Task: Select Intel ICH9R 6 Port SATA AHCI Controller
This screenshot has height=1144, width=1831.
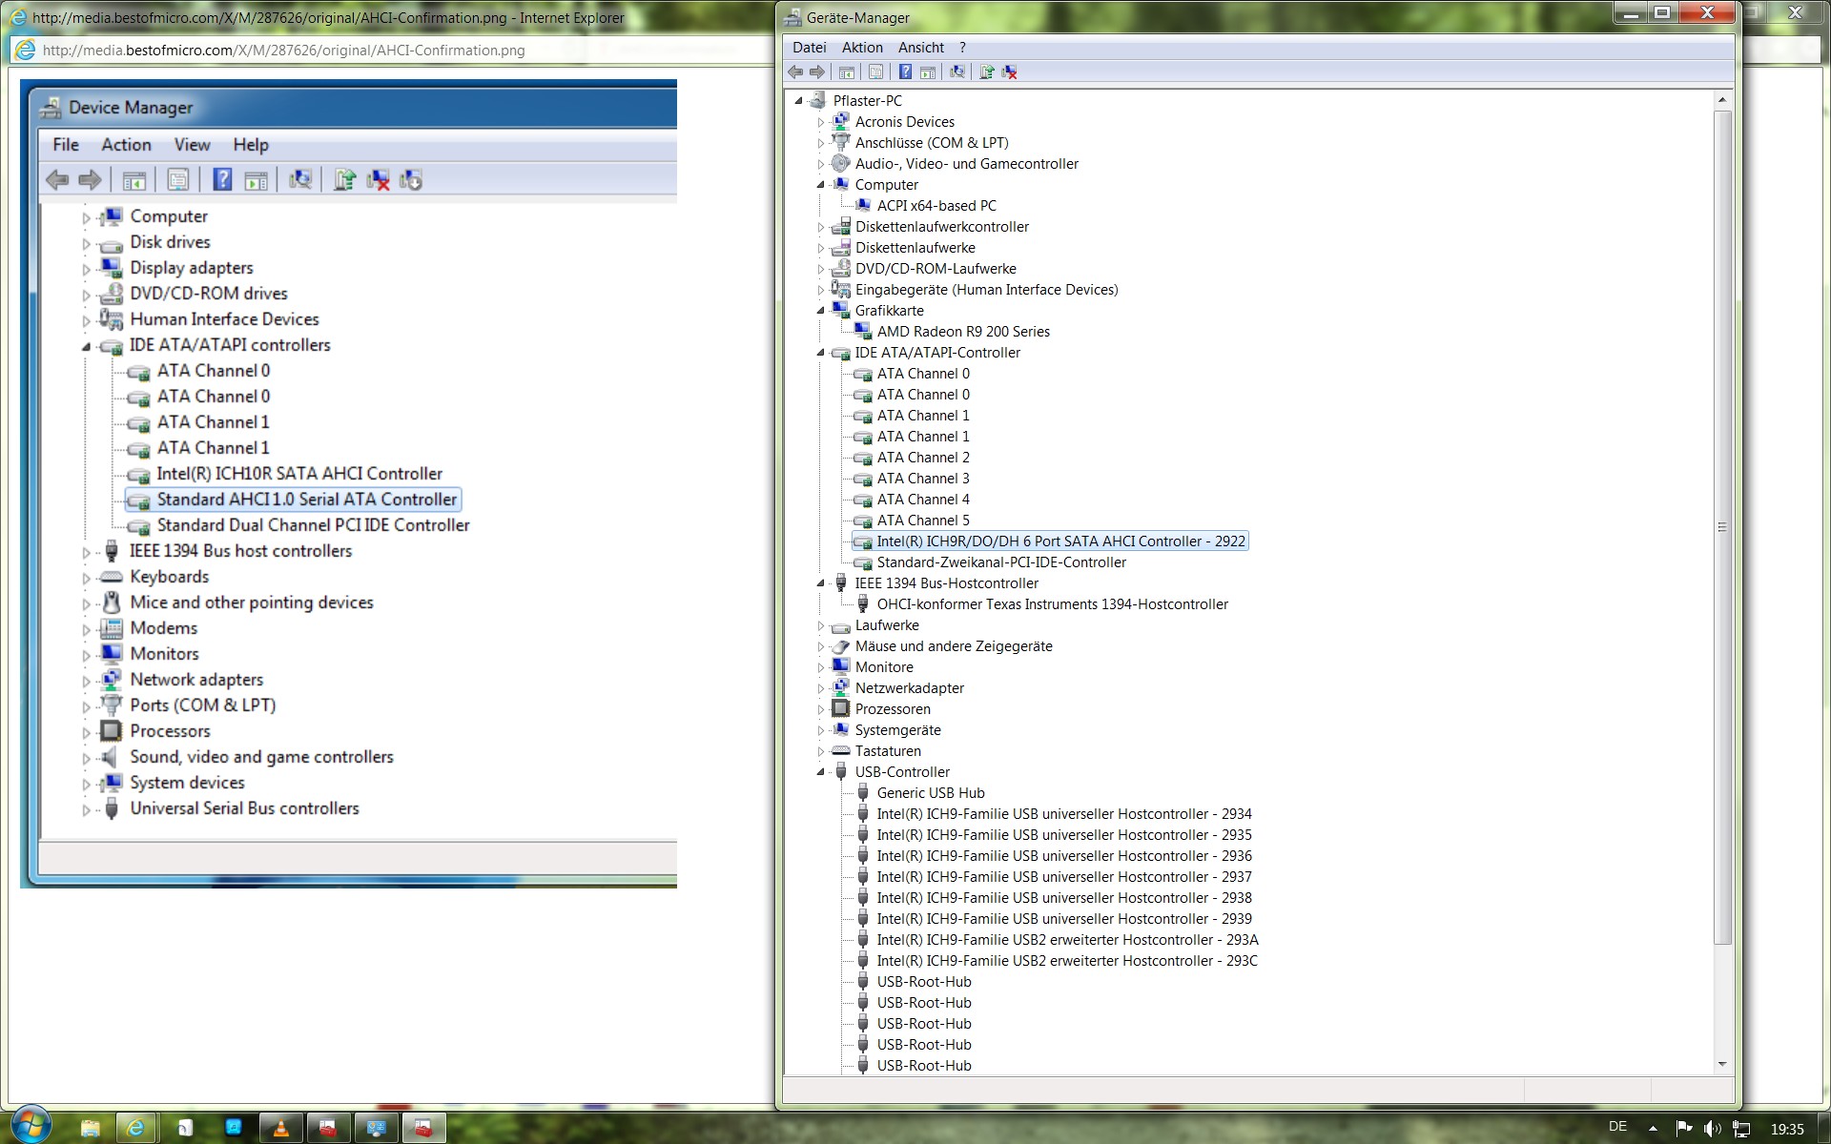Action: (1060, 541)
